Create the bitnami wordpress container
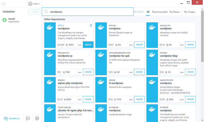Image resolution: width=204 pixels, height=122 pixels. [139, 45]
